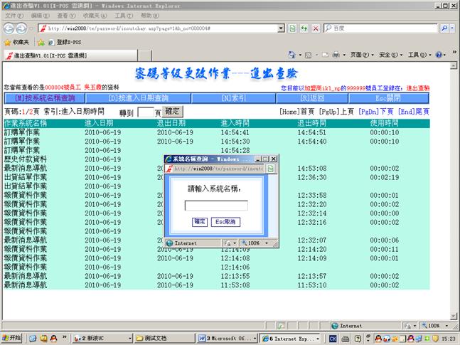
Task: Click the 开始 Start button on taskbar
Action: 12,337
